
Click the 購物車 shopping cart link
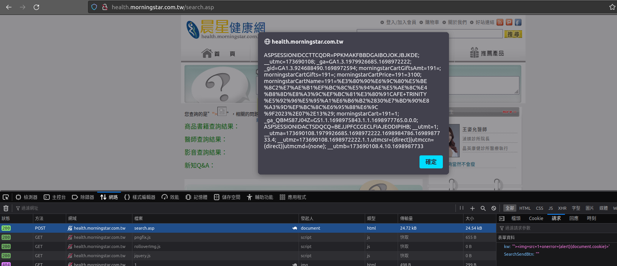click(x=432, y=22)
